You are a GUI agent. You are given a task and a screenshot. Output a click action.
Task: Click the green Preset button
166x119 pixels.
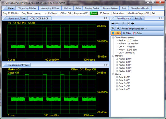tap(94, 13)
